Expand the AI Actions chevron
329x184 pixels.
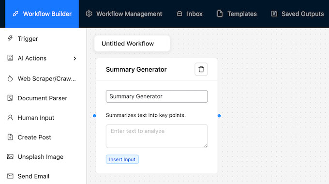pyautogui.click(x=75, y=59)
